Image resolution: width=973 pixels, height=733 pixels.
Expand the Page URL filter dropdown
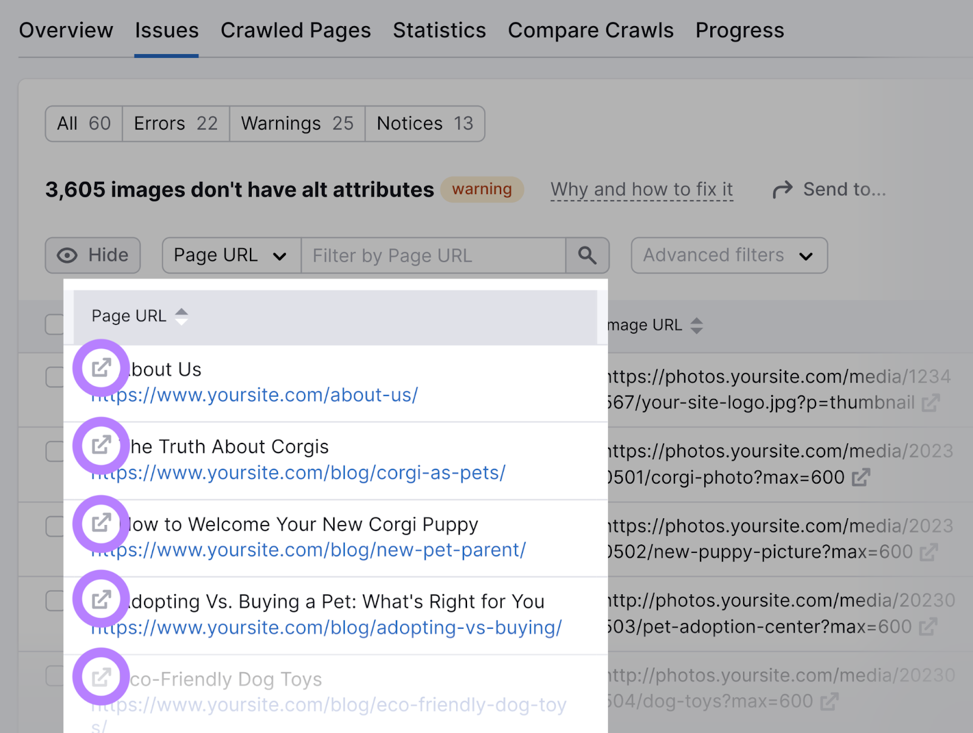[231, 255]
